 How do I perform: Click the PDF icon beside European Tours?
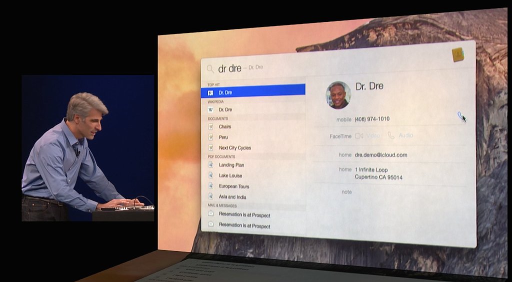tap(211, 186)
